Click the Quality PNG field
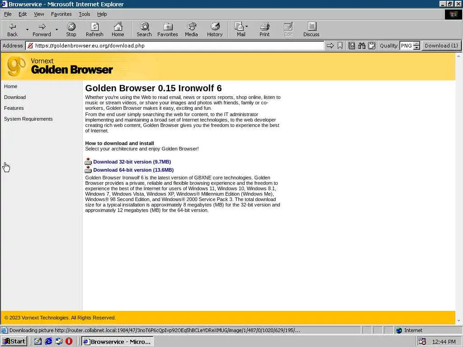 tap(406, 46)
